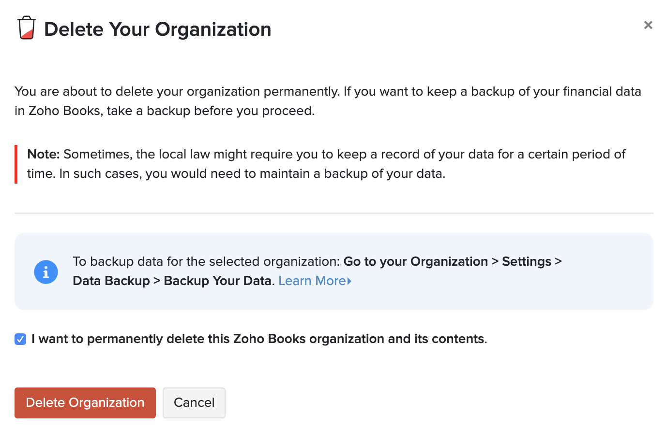Click the horizontal divider below the note

[x=333, y=213]
